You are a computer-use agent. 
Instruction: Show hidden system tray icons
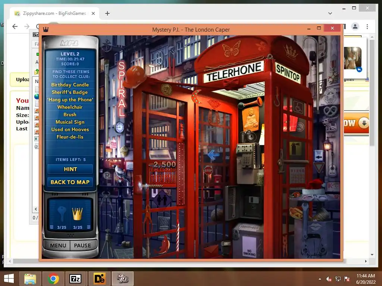(320, 279)
